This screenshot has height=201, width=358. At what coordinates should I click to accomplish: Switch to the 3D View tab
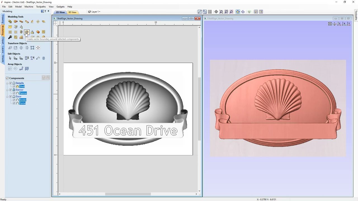click(72, 12)
